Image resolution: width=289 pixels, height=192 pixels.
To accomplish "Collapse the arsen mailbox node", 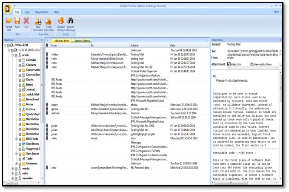I will [13, 55].
